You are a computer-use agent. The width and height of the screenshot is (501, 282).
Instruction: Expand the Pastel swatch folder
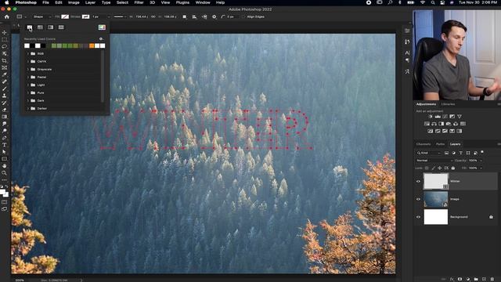coord(28,77)
